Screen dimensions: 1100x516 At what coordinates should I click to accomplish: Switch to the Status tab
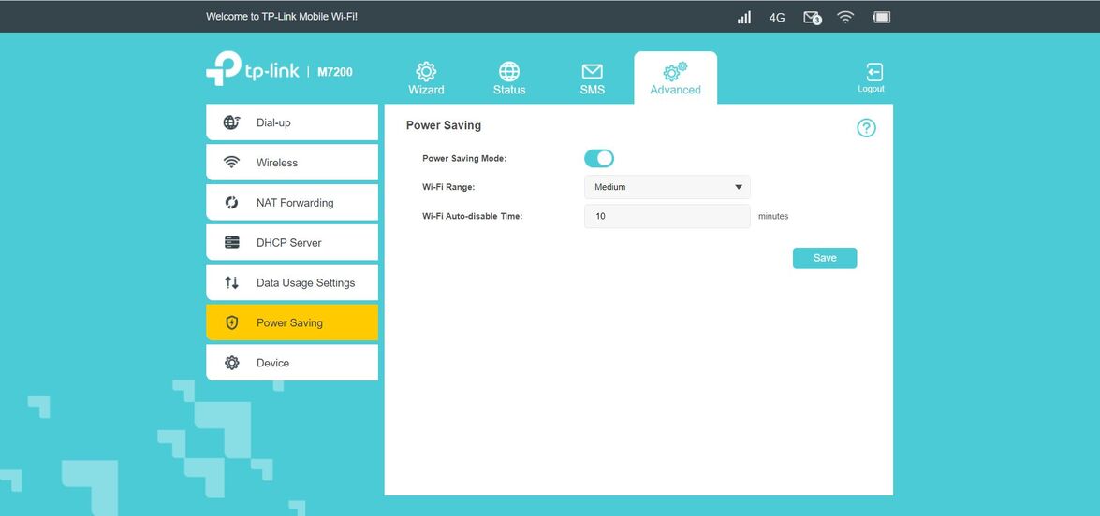coord(509,79)
